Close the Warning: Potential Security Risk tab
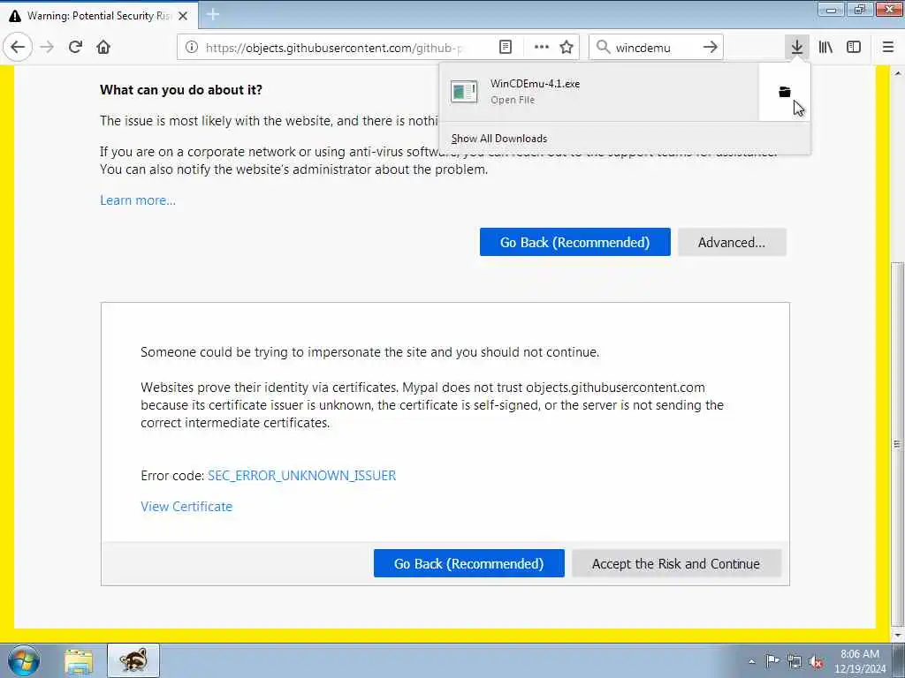905x678 pixels. pos(183,16)
